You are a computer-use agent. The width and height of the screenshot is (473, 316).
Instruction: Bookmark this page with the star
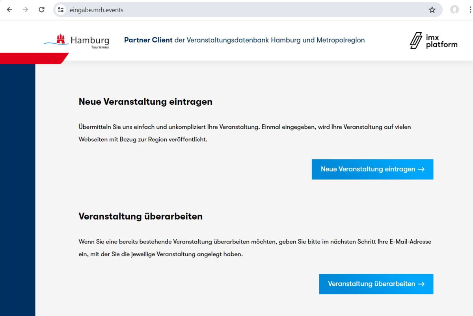pyautogui.click(x=432, y=10)
